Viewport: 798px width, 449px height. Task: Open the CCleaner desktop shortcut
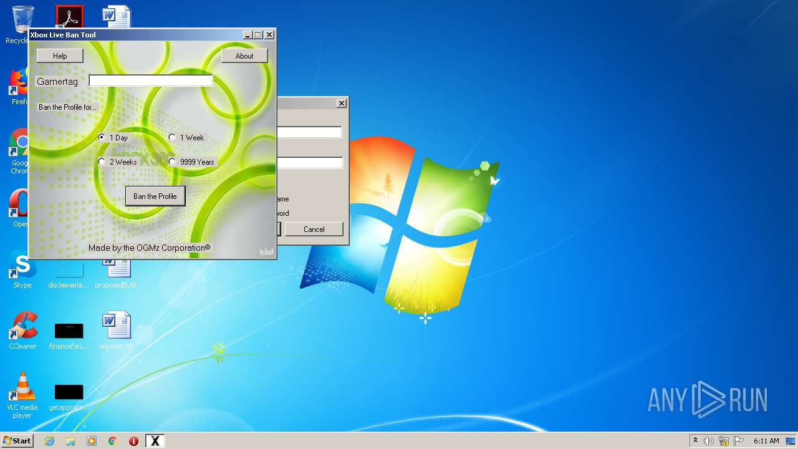click(x=22, y=331)
